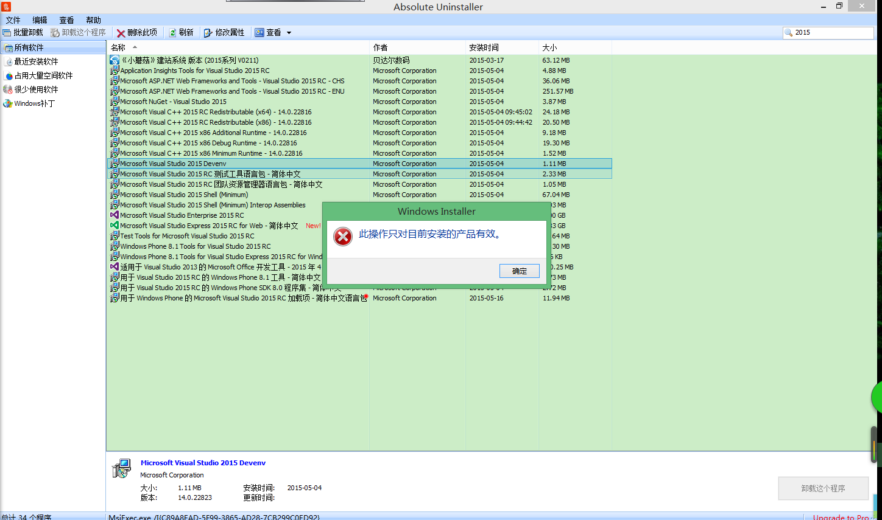Select Visual C++ 2015 x86 Debug Runtime row
The width and height of the screenshot is (882, 520).
359,143
